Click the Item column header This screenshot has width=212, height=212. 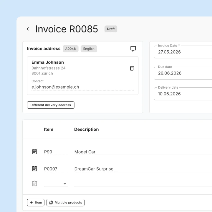[x=49, y=129]
